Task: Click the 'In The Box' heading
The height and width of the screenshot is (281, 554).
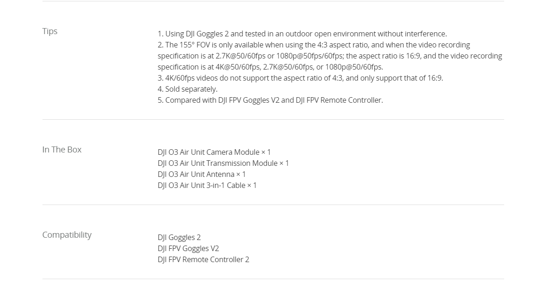Action: (62, 150)
